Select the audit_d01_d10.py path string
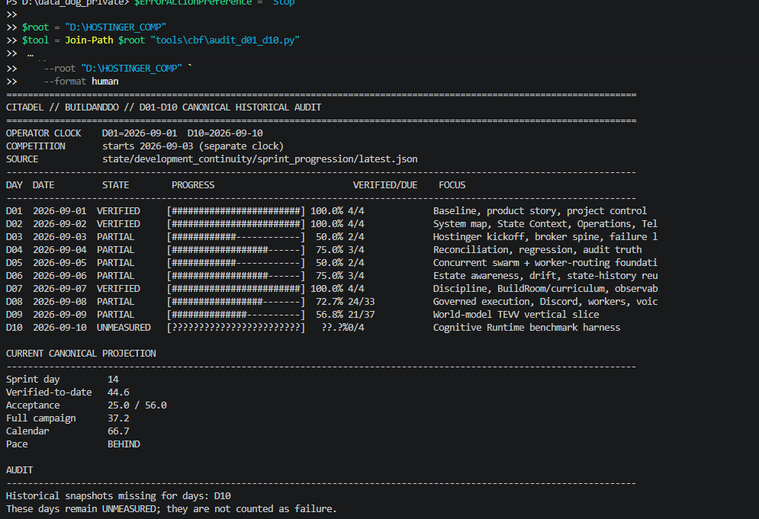 coord(225,40)
